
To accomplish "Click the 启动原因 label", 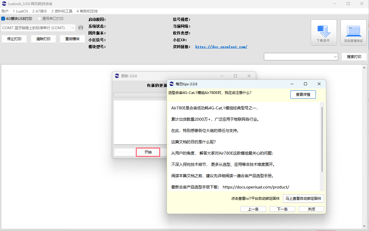I will tap(97, 19).
